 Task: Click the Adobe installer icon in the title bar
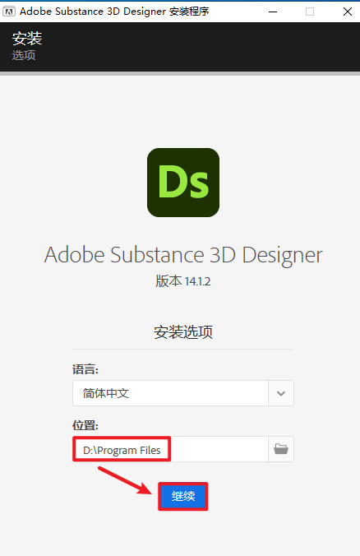pyautogui.click(x=9, y=12)
